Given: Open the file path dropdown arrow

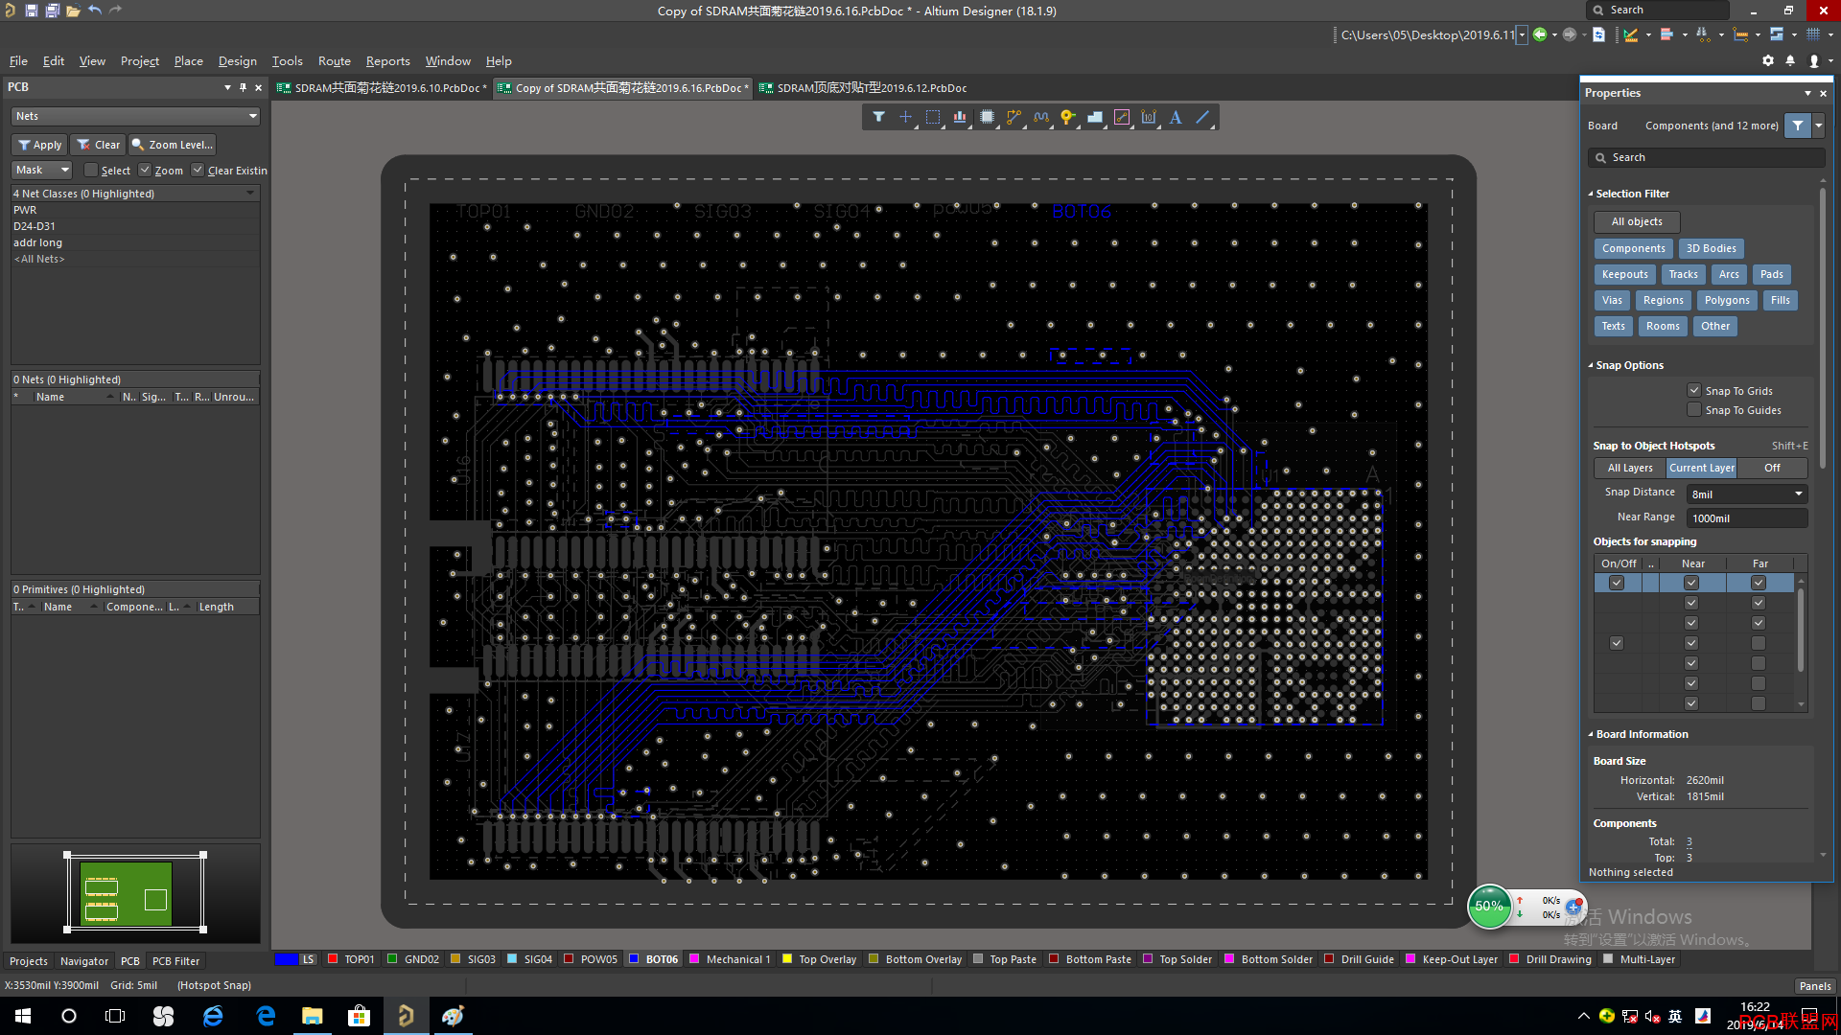Looking at the screenshot, I should 1522,34.
